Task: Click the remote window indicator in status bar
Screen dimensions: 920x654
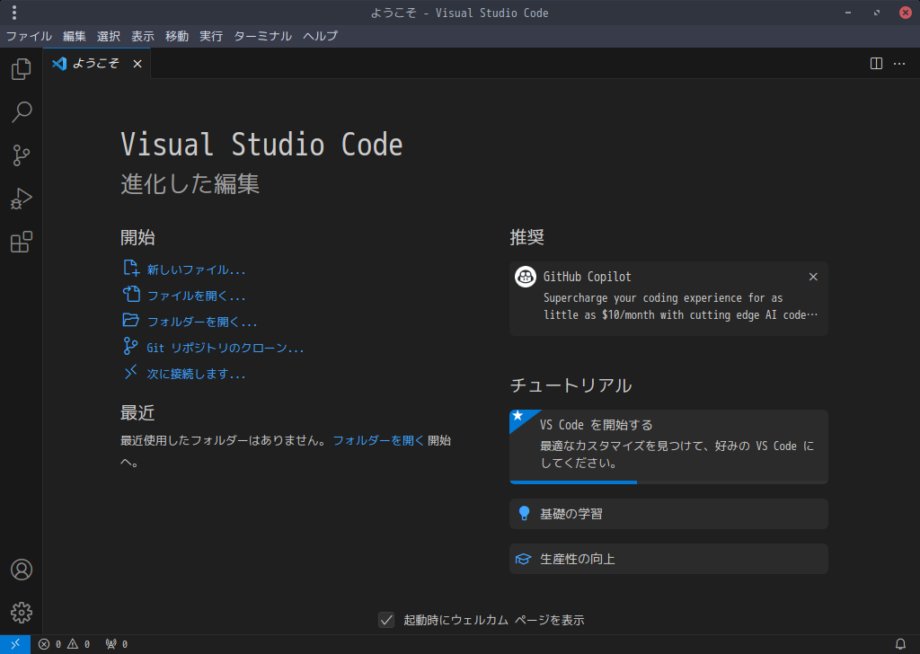Action: (15, 644)
